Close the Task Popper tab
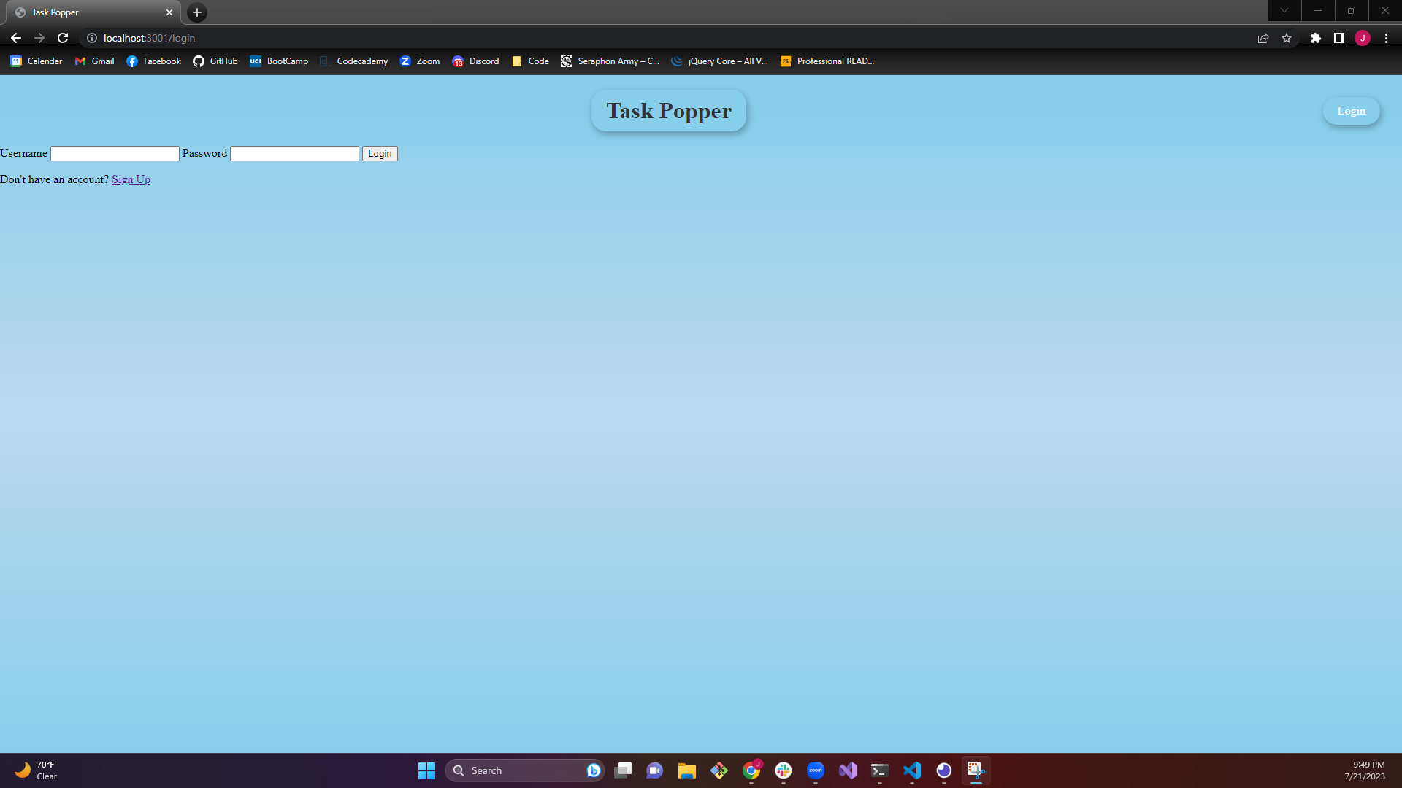The image size is (1402, 788). 169,12
